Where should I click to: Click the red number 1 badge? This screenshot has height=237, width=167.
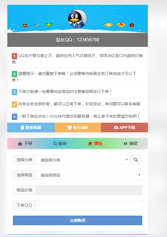click(14, 56)
